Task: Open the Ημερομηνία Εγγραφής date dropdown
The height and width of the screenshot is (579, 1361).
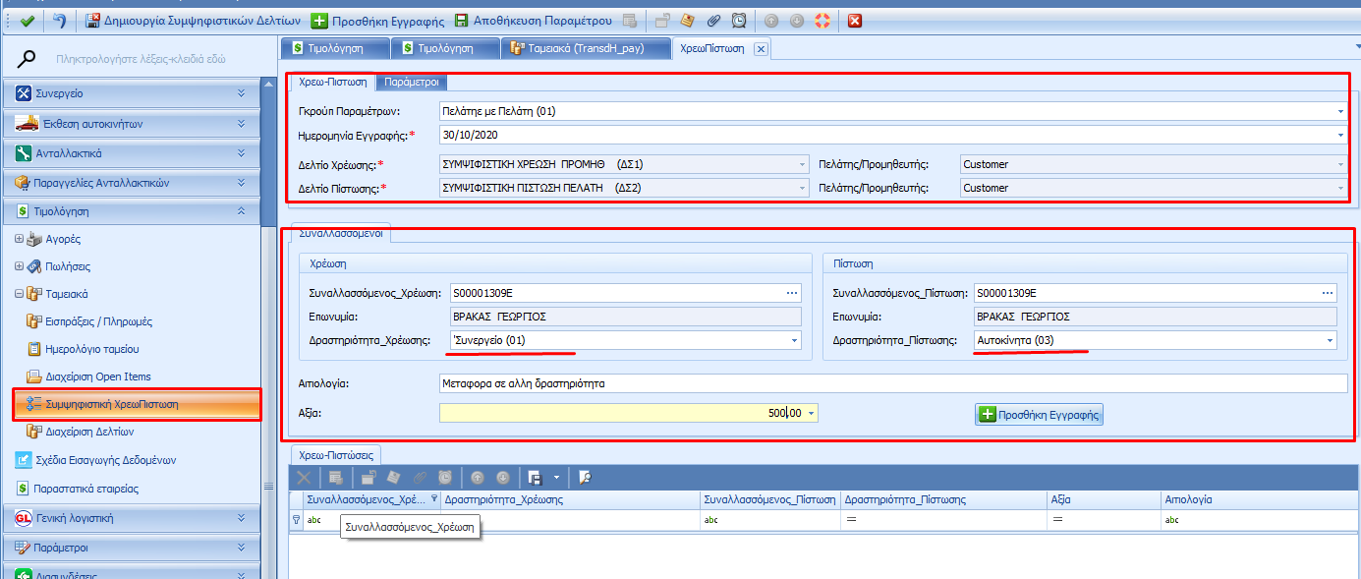Action: (1340, 135)
